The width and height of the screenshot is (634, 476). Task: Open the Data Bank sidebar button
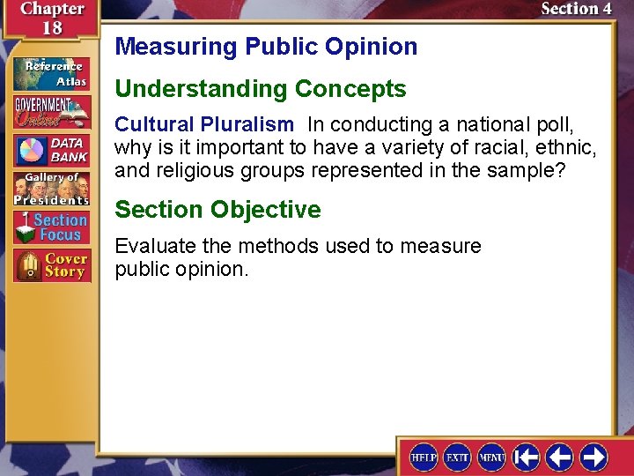point(51,151)
